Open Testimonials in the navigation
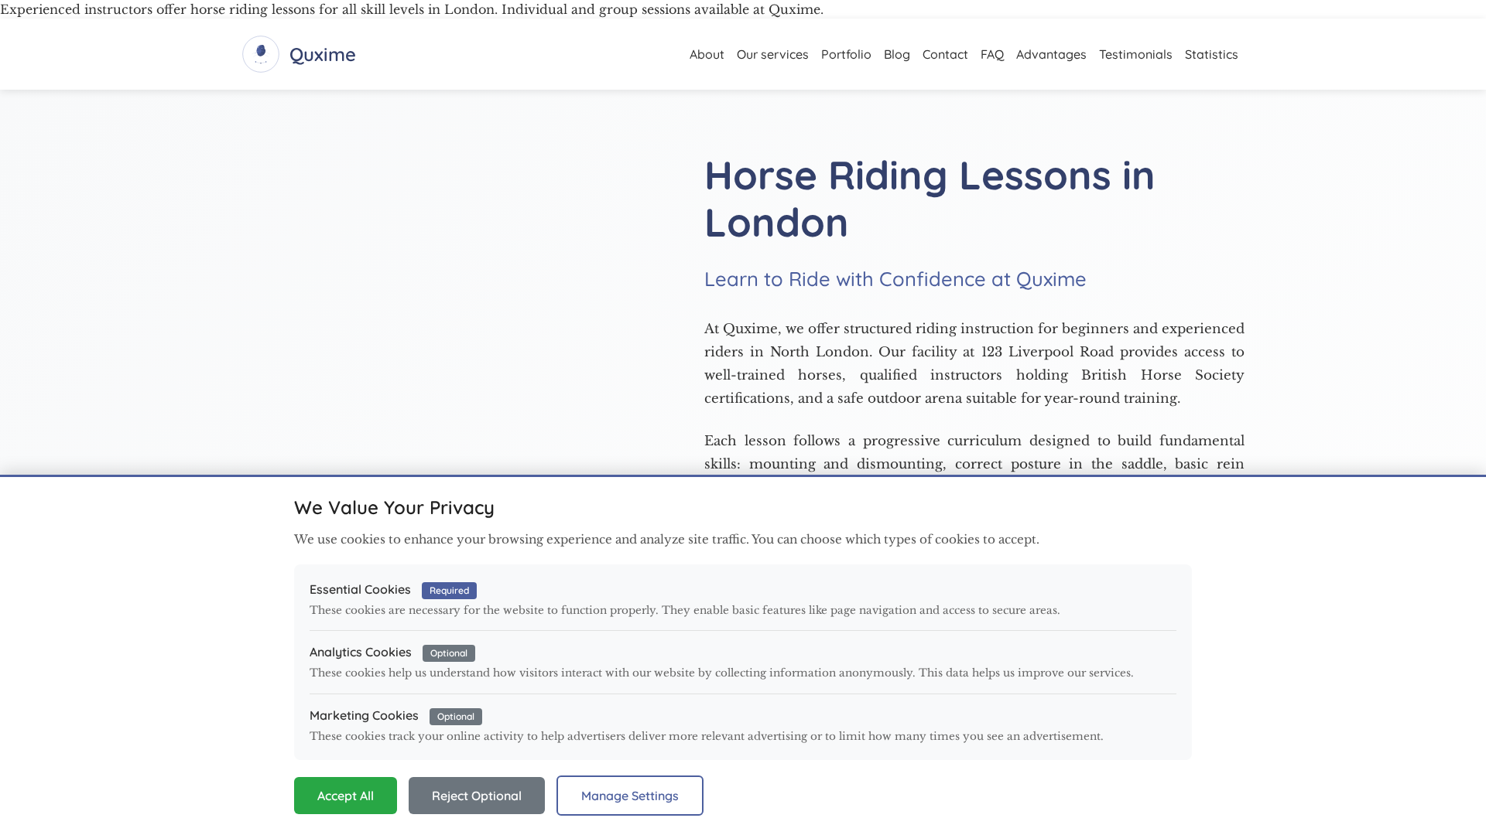This screenshot has width=1486, height=835. (x=1135, y=54)
